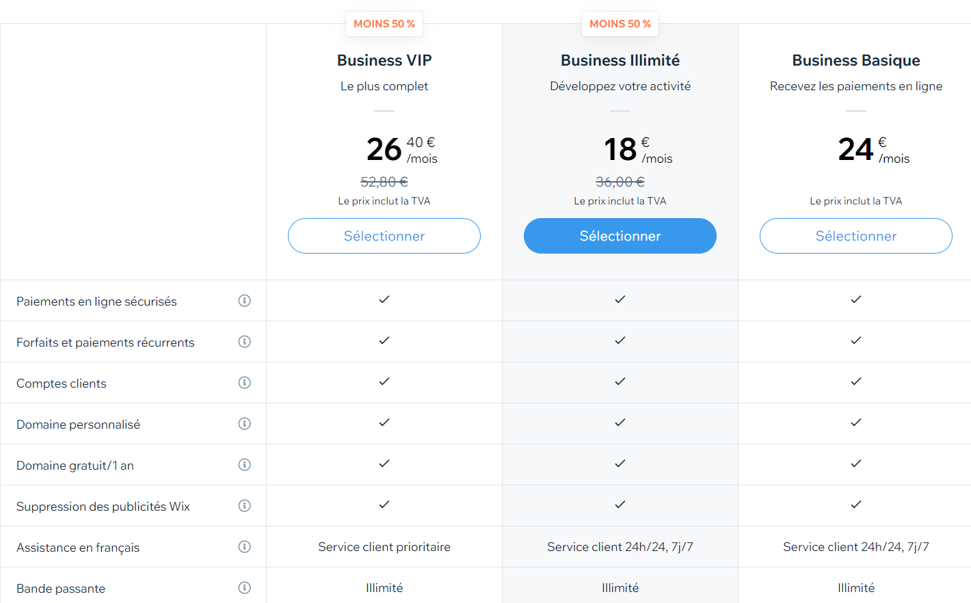This screenshot has height=603, width=971.
Task: Select the Business Basique plan
Action: (856, 236)
